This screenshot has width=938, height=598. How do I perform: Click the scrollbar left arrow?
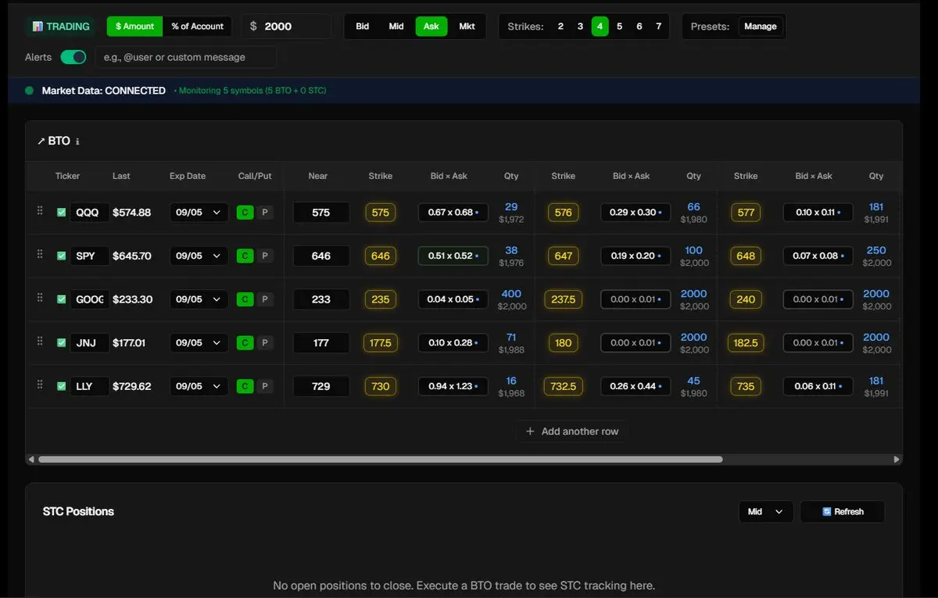31,460
